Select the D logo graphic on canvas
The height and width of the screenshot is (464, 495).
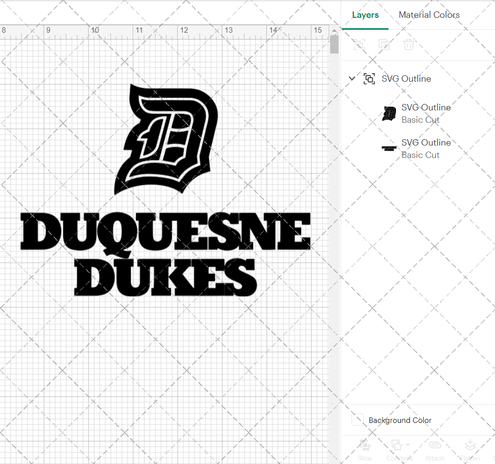[166, 139]
